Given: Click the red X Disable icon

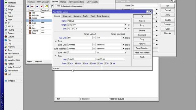Looking at the screenshot, I should [42, 6].
